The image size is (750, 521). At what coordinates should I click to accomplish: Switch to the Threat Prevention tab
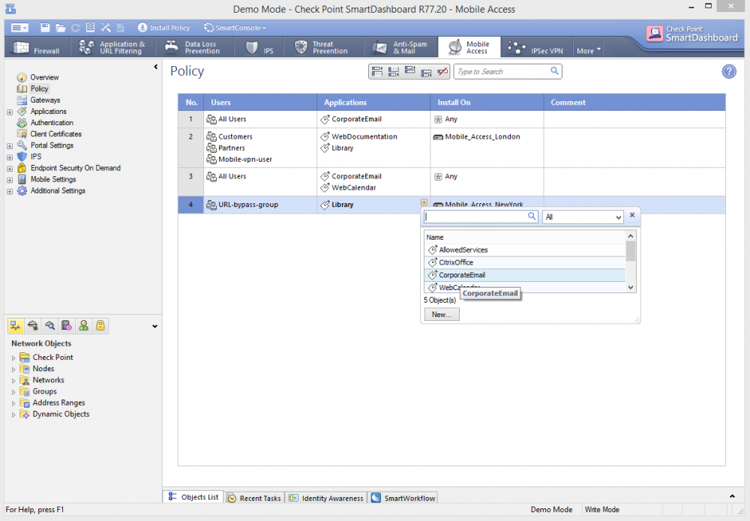click(322, 47)
